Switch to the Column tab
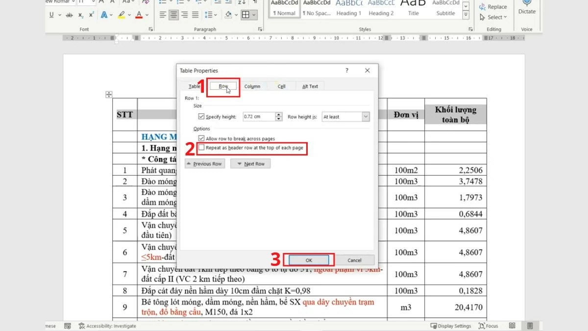Viewport: 588px width, 331px height. coord(252,86)
